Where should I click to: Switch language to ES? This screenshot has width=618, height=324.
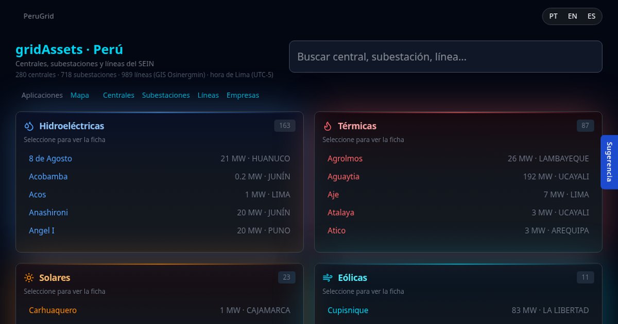click(x=591, y=16)
